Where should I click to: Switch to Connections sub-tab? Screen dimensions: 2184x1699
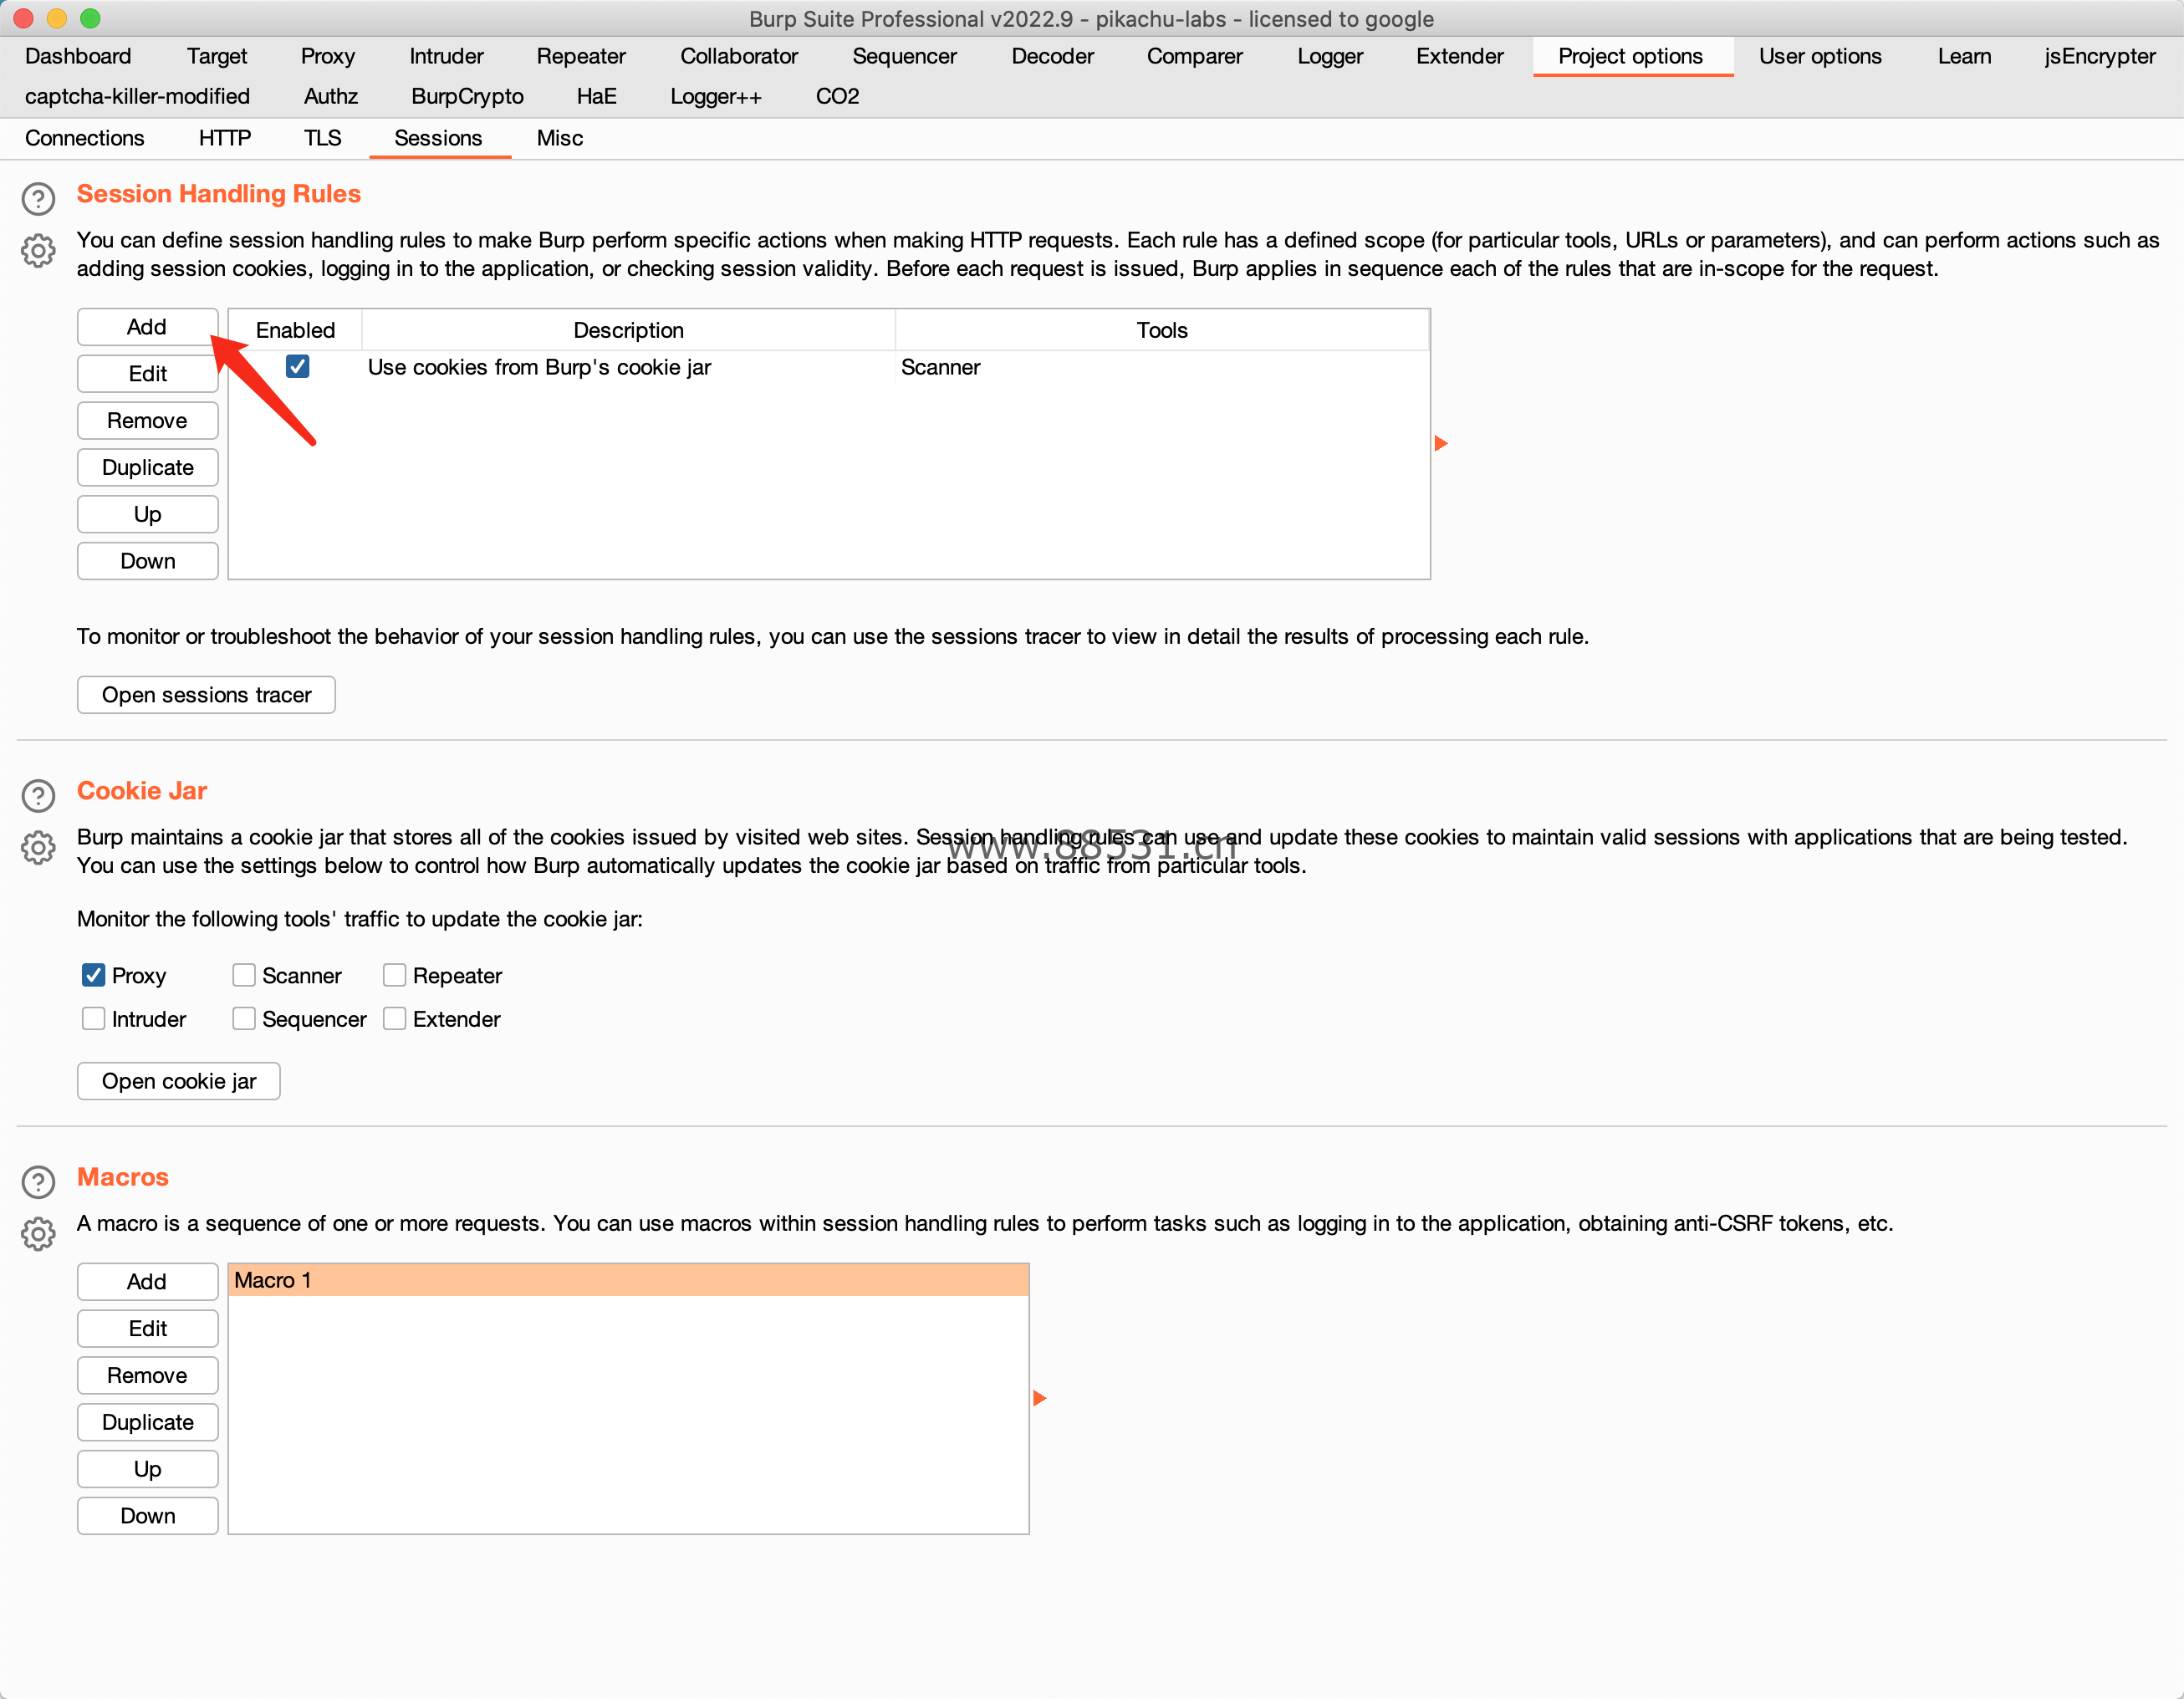pyautogui.click(x=85, y=138)
